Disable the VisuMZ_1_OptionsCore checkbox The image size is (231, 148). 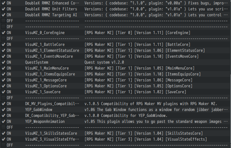pyautogui.click(x=3, y=86)
